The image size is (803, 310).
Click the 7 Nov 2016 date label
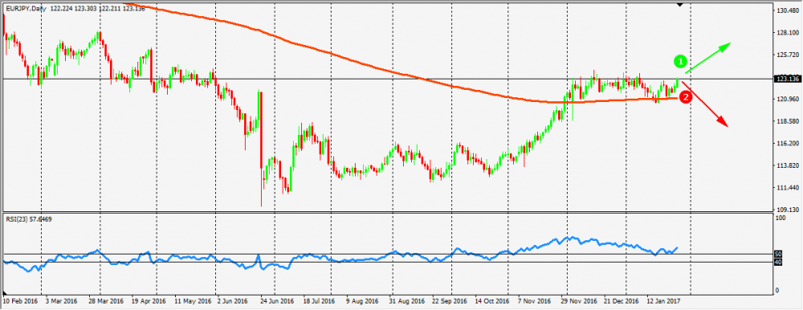(535, 300)
